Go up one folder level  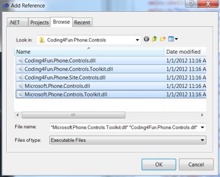pyautogui.click(x=154, y=39)
